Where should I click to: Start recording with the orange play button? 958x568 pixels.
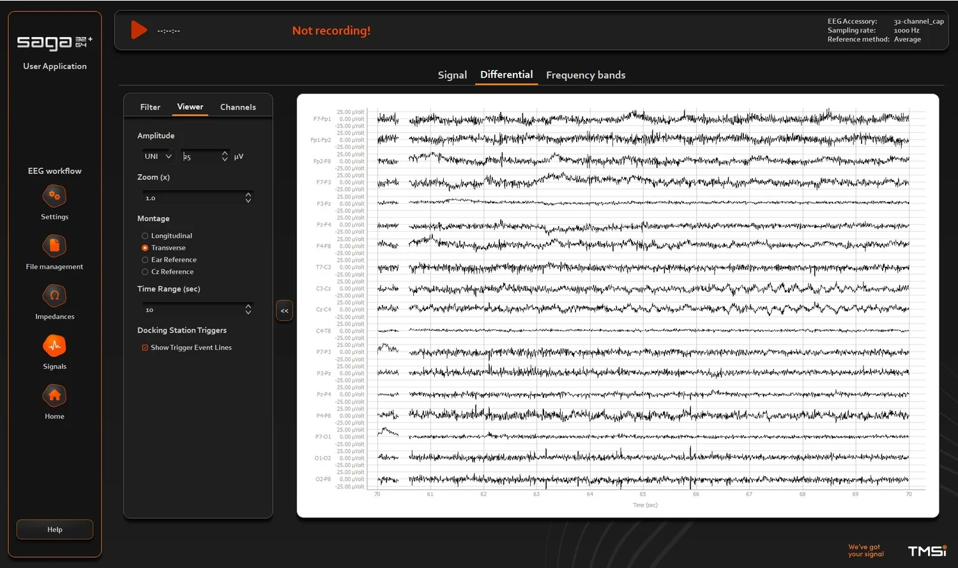[x=139, y=30]
